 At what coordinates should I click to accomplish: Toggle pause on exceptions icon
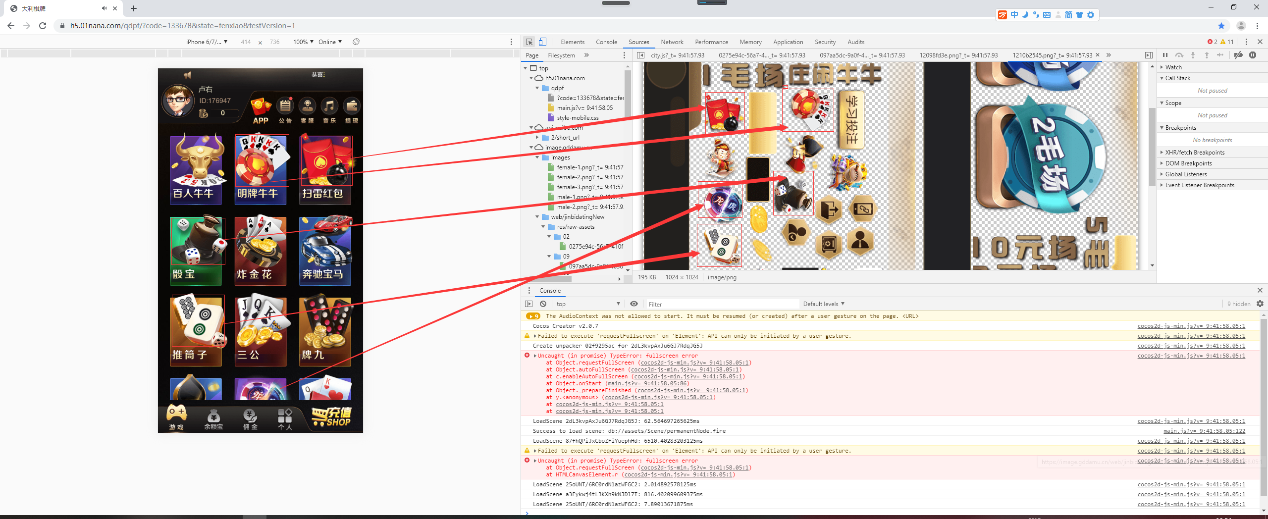1253,55
